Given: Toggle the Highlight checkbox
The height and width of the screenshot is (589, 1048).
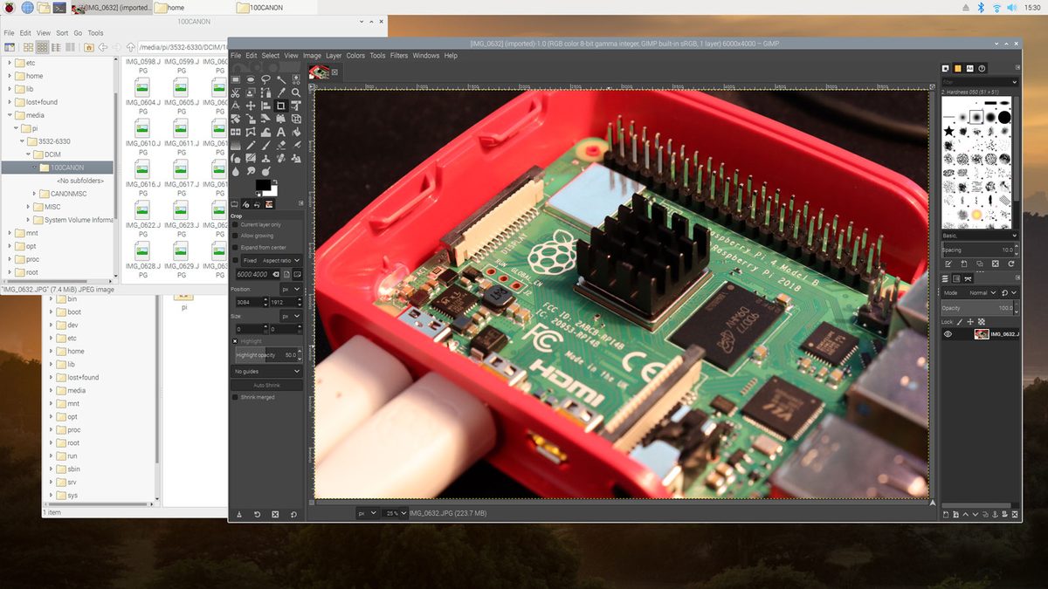Looking at the screenshot, I should point(235,340).
